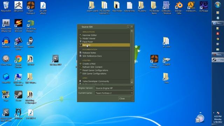
Task: Select the Audacity desktop icon
Action: [x=6, y=42]
